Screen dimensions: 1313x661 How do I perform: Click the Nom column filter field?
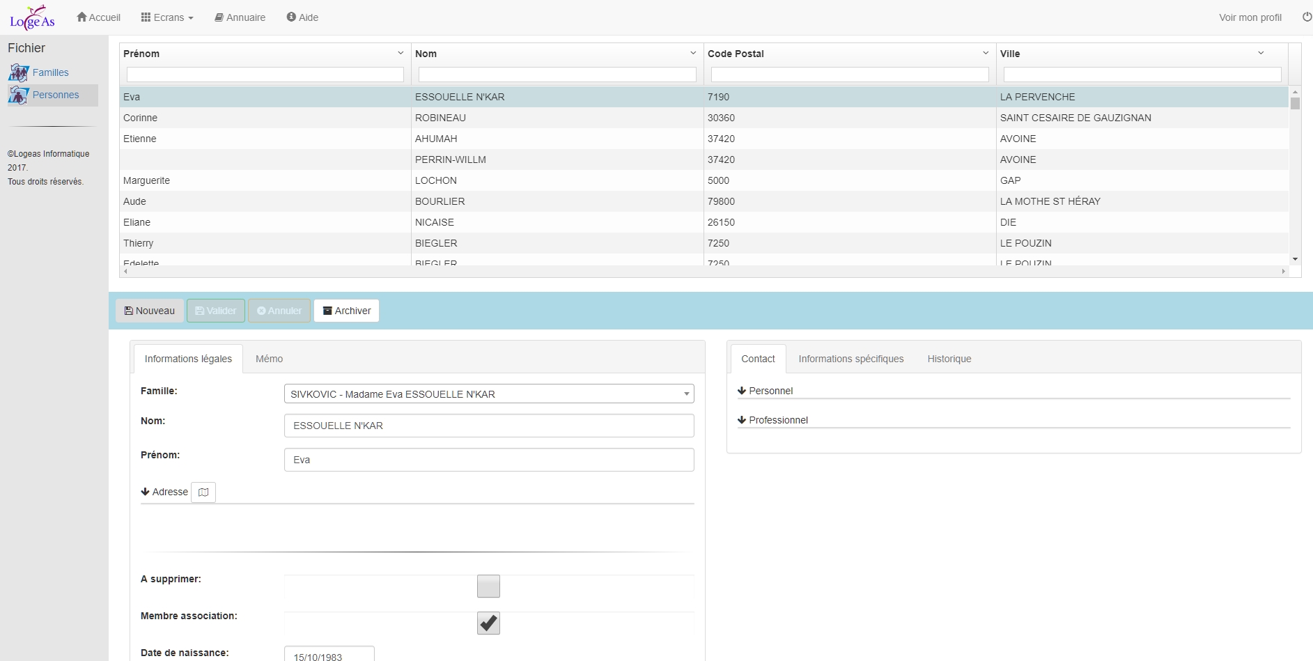click(557, 75)
